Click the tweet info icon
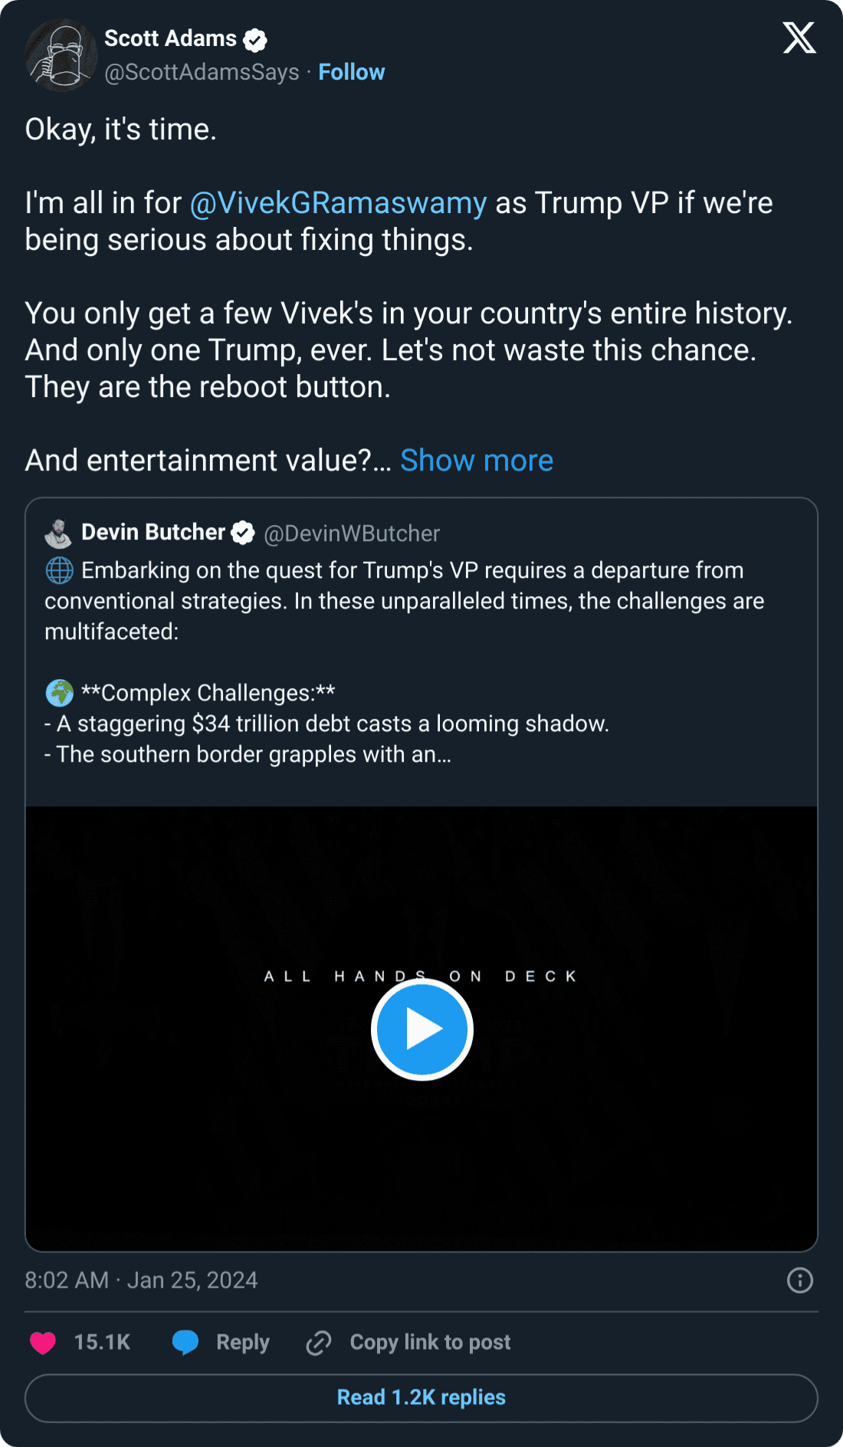Viewport: 843px width, 1447px height. [x=799, y=1280]
